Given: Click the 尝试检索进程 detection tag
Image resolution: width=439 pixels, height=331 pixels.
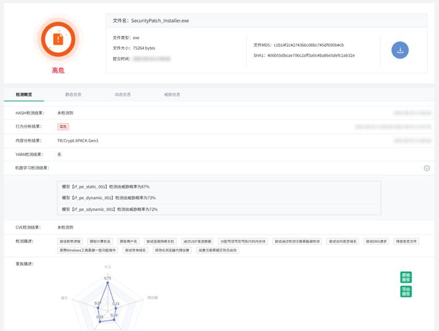Looking at the screenshot, I should click(71, 240).
